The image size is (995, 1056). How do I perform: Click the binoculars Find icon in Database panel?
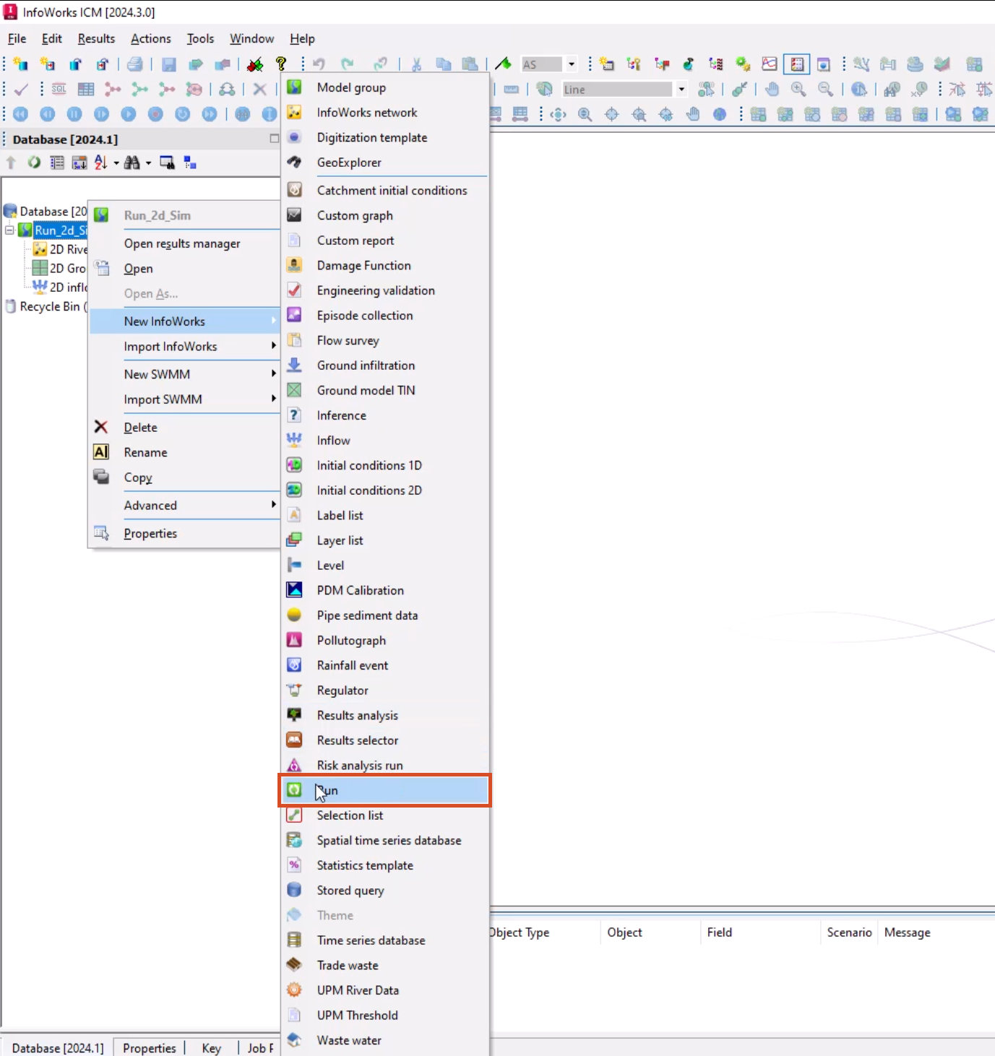(x=132, y=163)
